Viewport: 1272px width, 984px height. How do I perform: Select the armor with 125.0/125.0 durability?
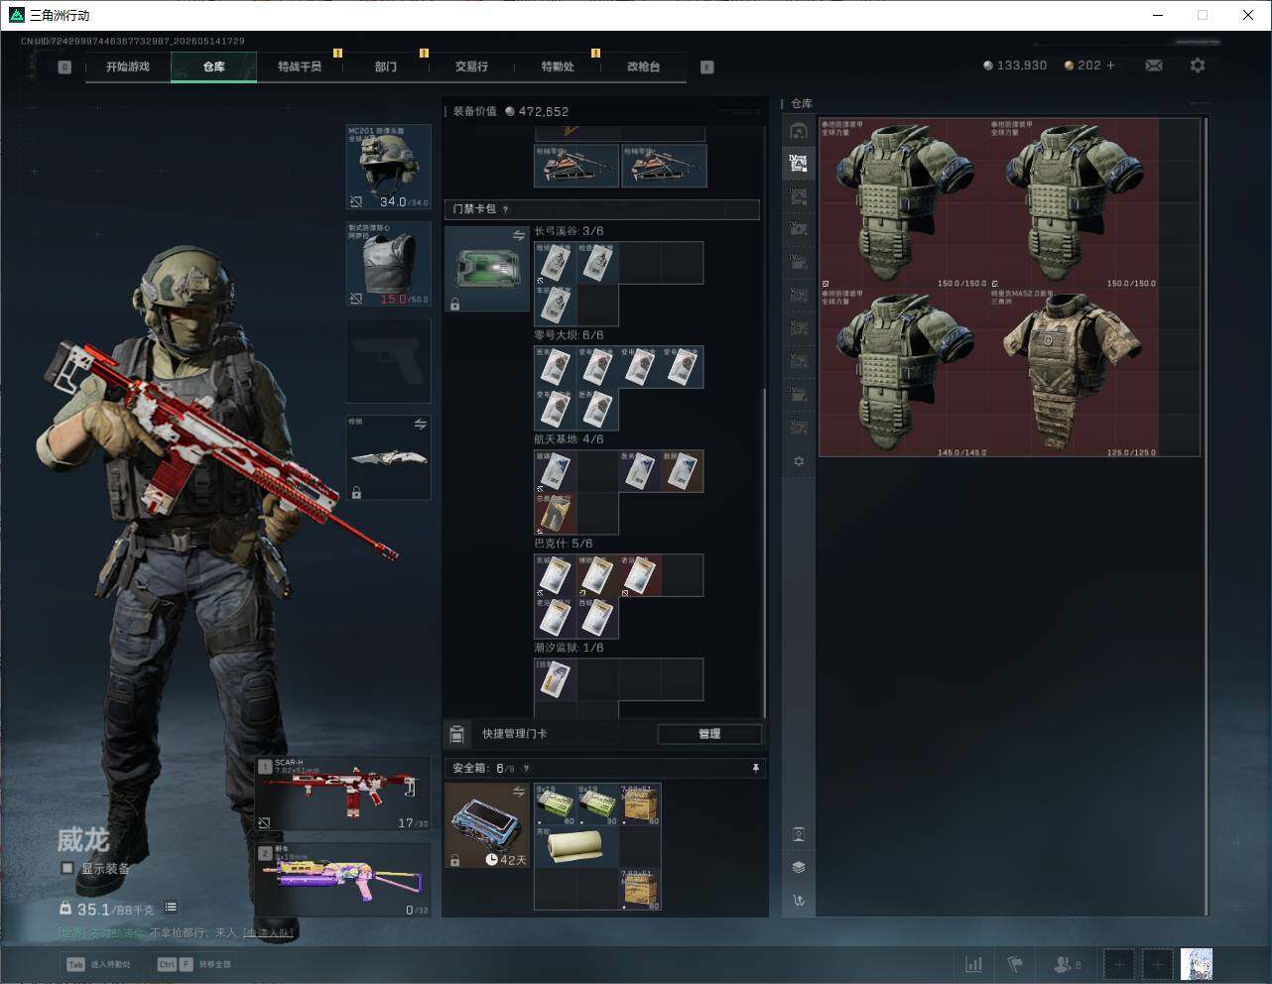[1074, 373]
